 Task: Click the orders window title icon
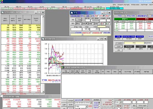tap(63, 67)
